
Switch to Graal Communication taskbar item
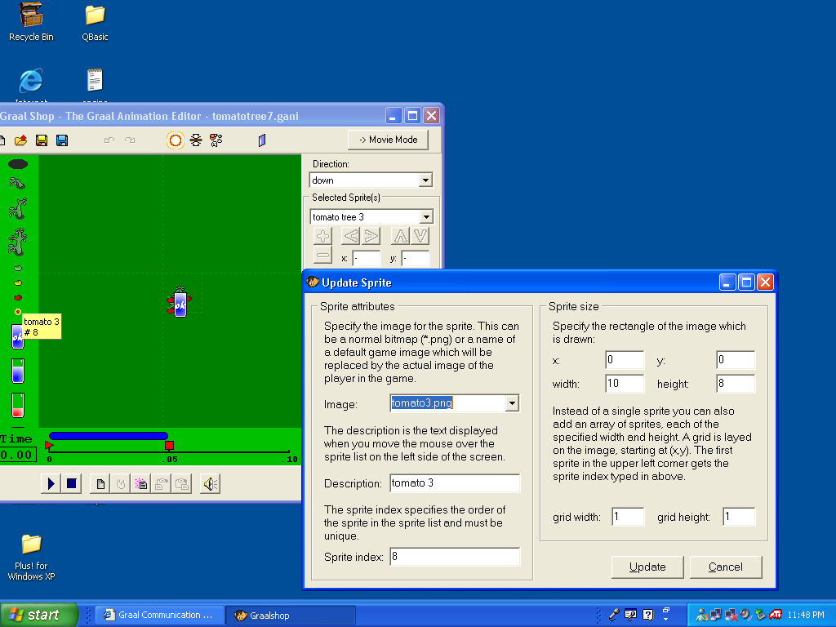point(157,615)
